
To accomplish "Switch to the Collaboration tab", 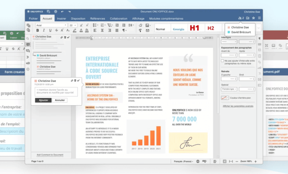I will (118, 19).
